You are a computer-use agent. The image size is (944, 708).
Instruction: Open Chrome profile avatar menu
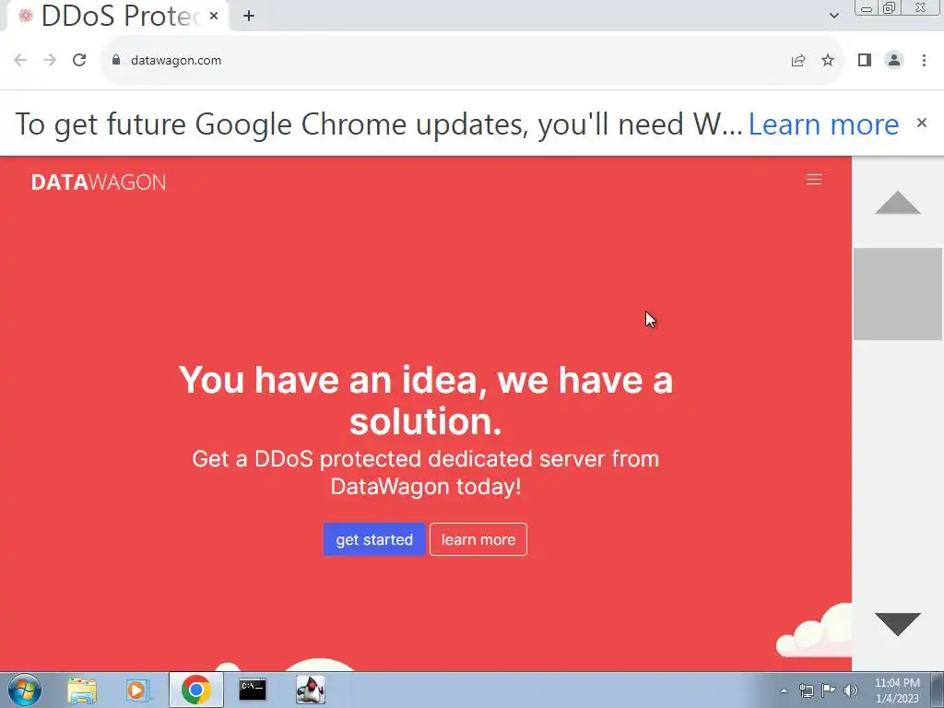coord(894,60)
